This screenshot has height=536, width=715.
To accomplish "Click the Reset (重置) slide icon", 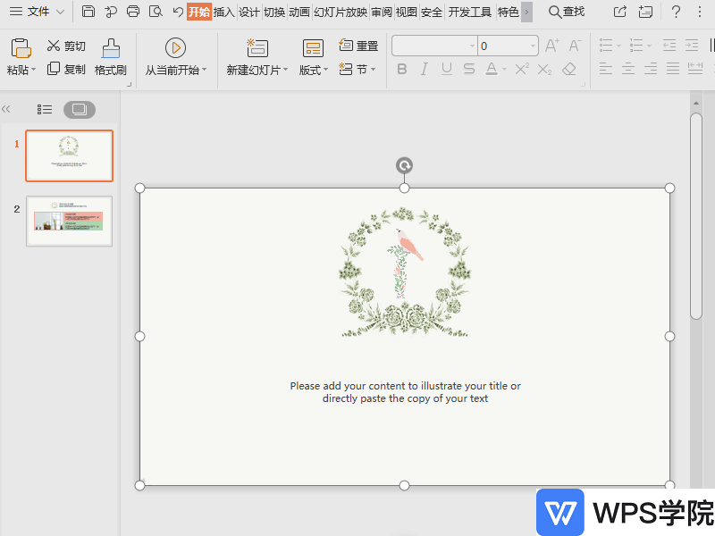I will pyautogui.click(x=346, y=46).
